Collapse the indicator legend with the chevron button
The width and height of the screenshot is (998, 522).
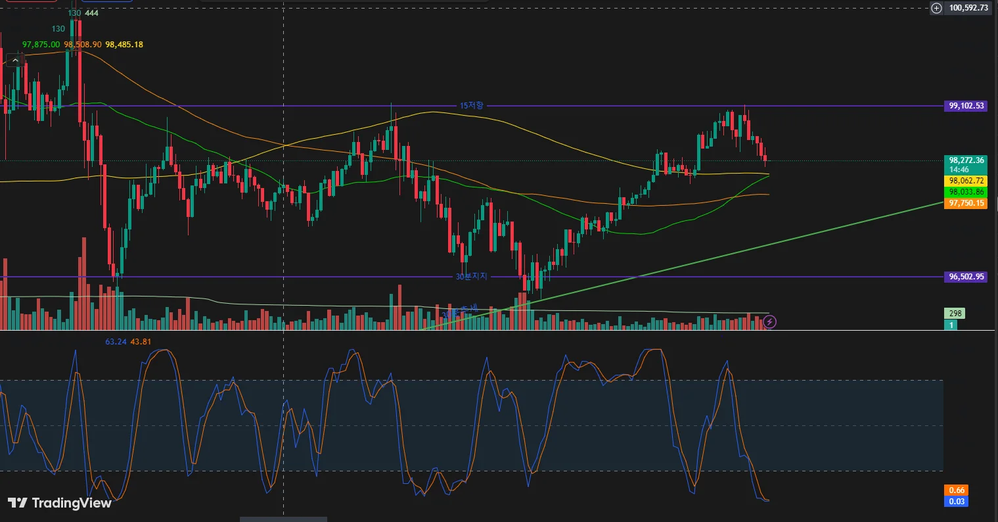tap(14, 60)
